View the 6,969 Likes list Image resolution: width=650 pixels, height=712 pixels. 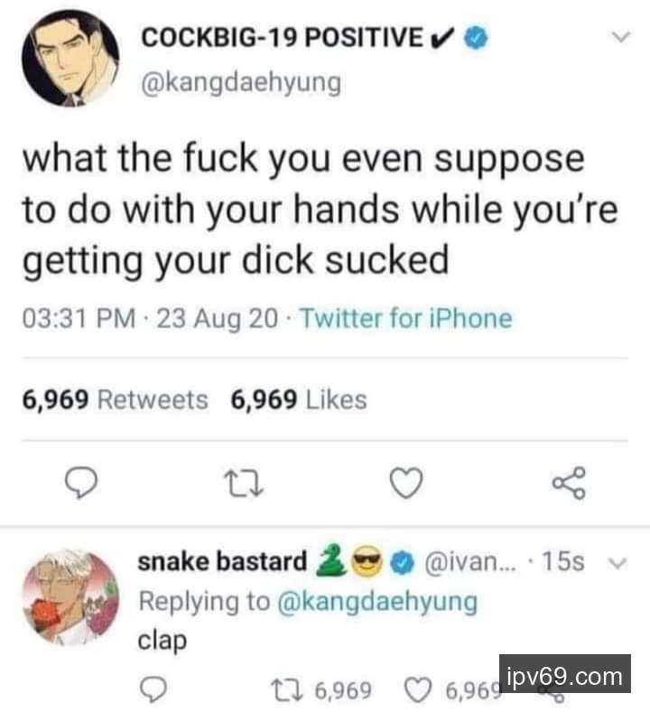(x=299, y=399)
